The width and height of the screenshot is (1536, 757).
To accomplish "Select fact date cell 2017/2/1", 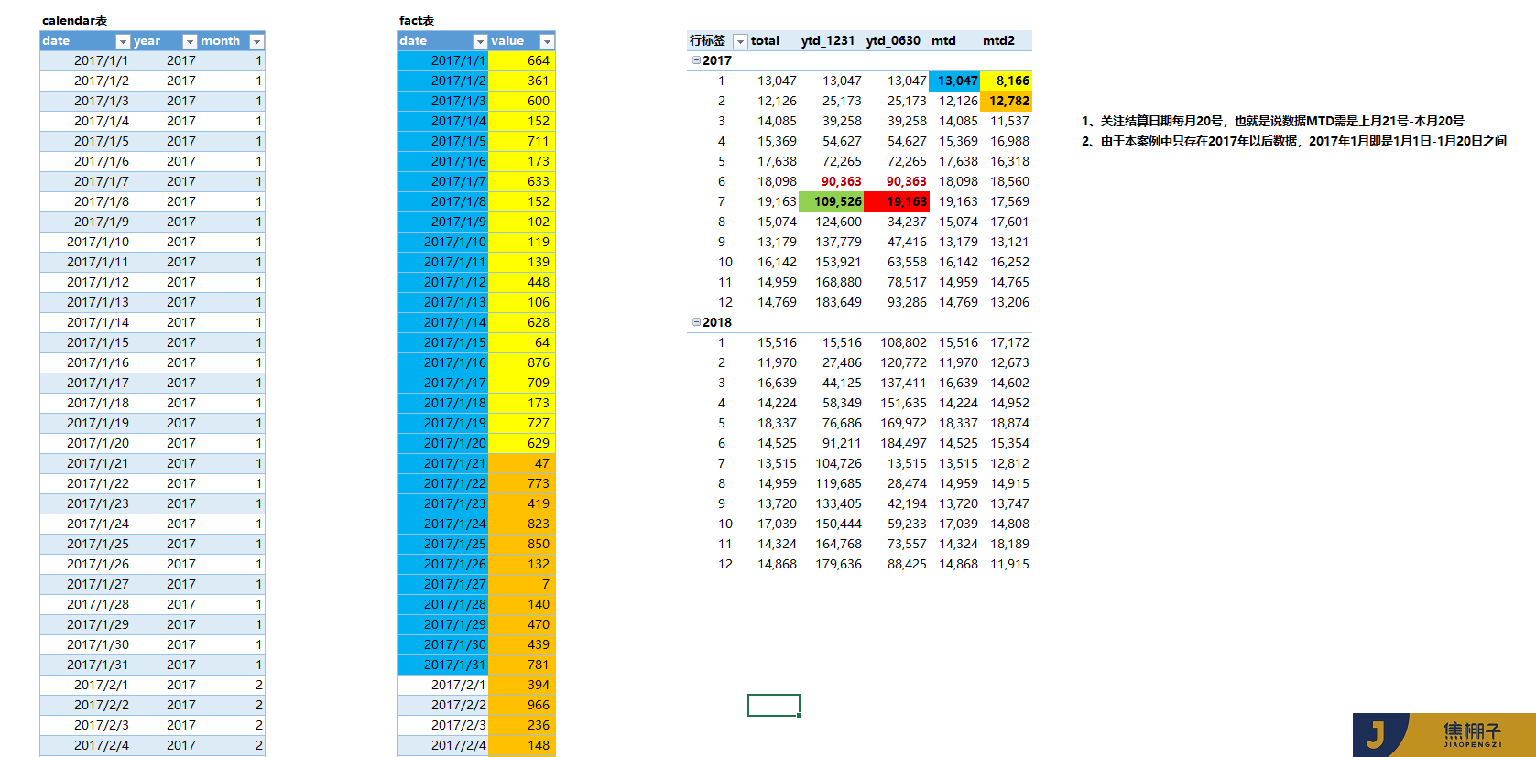I will click(x=442, y=685).
